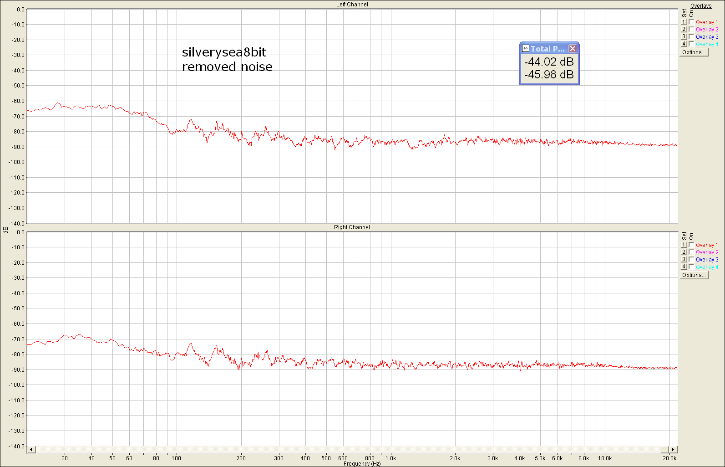The height and width of the screenshot is (467, 725).
Task: Enable Overlay 3 checkbox in Left Channel
Action: [x=692, y=36]
